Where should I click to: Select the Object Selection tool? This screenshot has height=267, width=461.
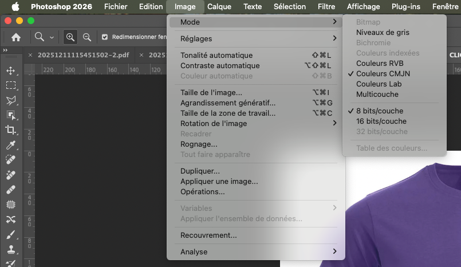click(x=11, y=115)
